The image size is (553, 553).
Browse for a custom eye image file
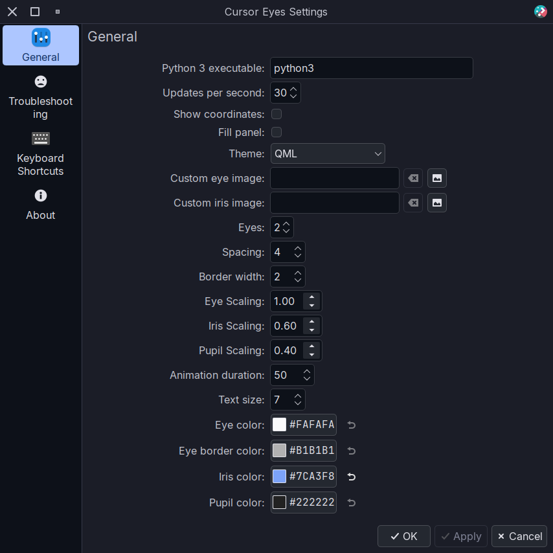(x=437, y=178)
